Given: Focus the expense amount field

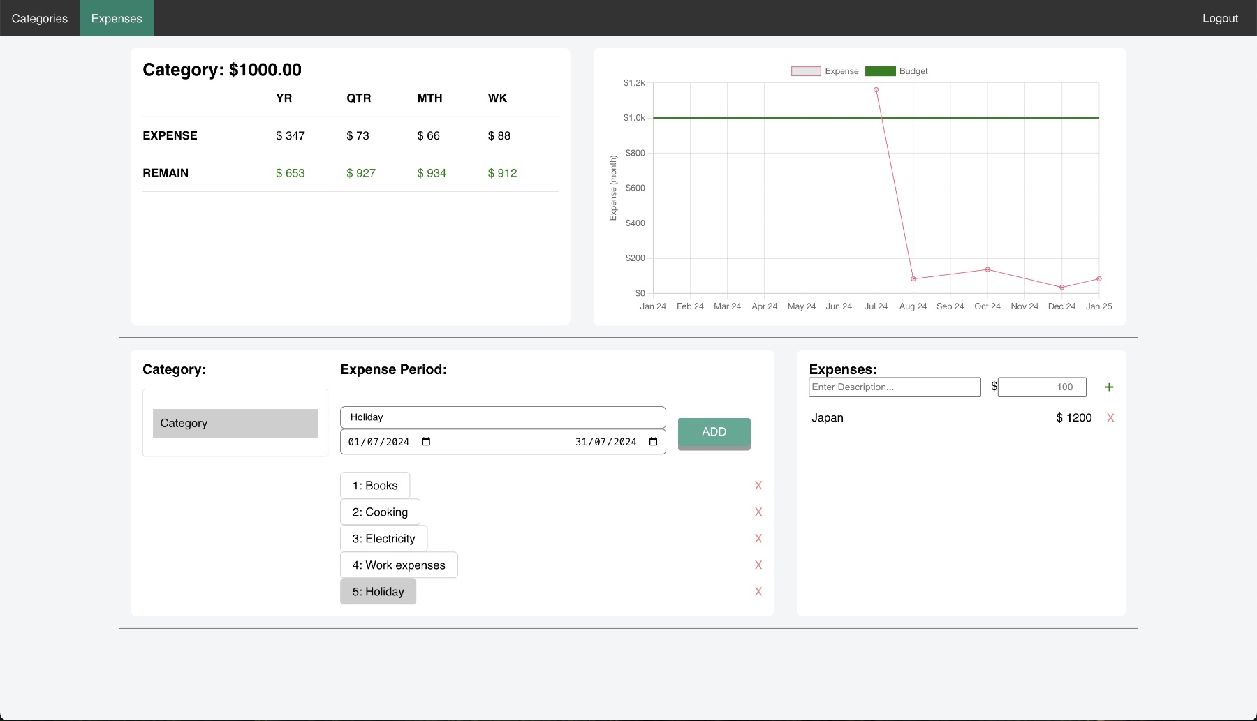Looking at the screenshot, I should click(1042, 387).
